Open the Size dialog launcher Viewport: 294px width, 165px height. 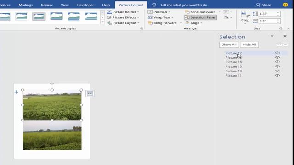point(281,28)
